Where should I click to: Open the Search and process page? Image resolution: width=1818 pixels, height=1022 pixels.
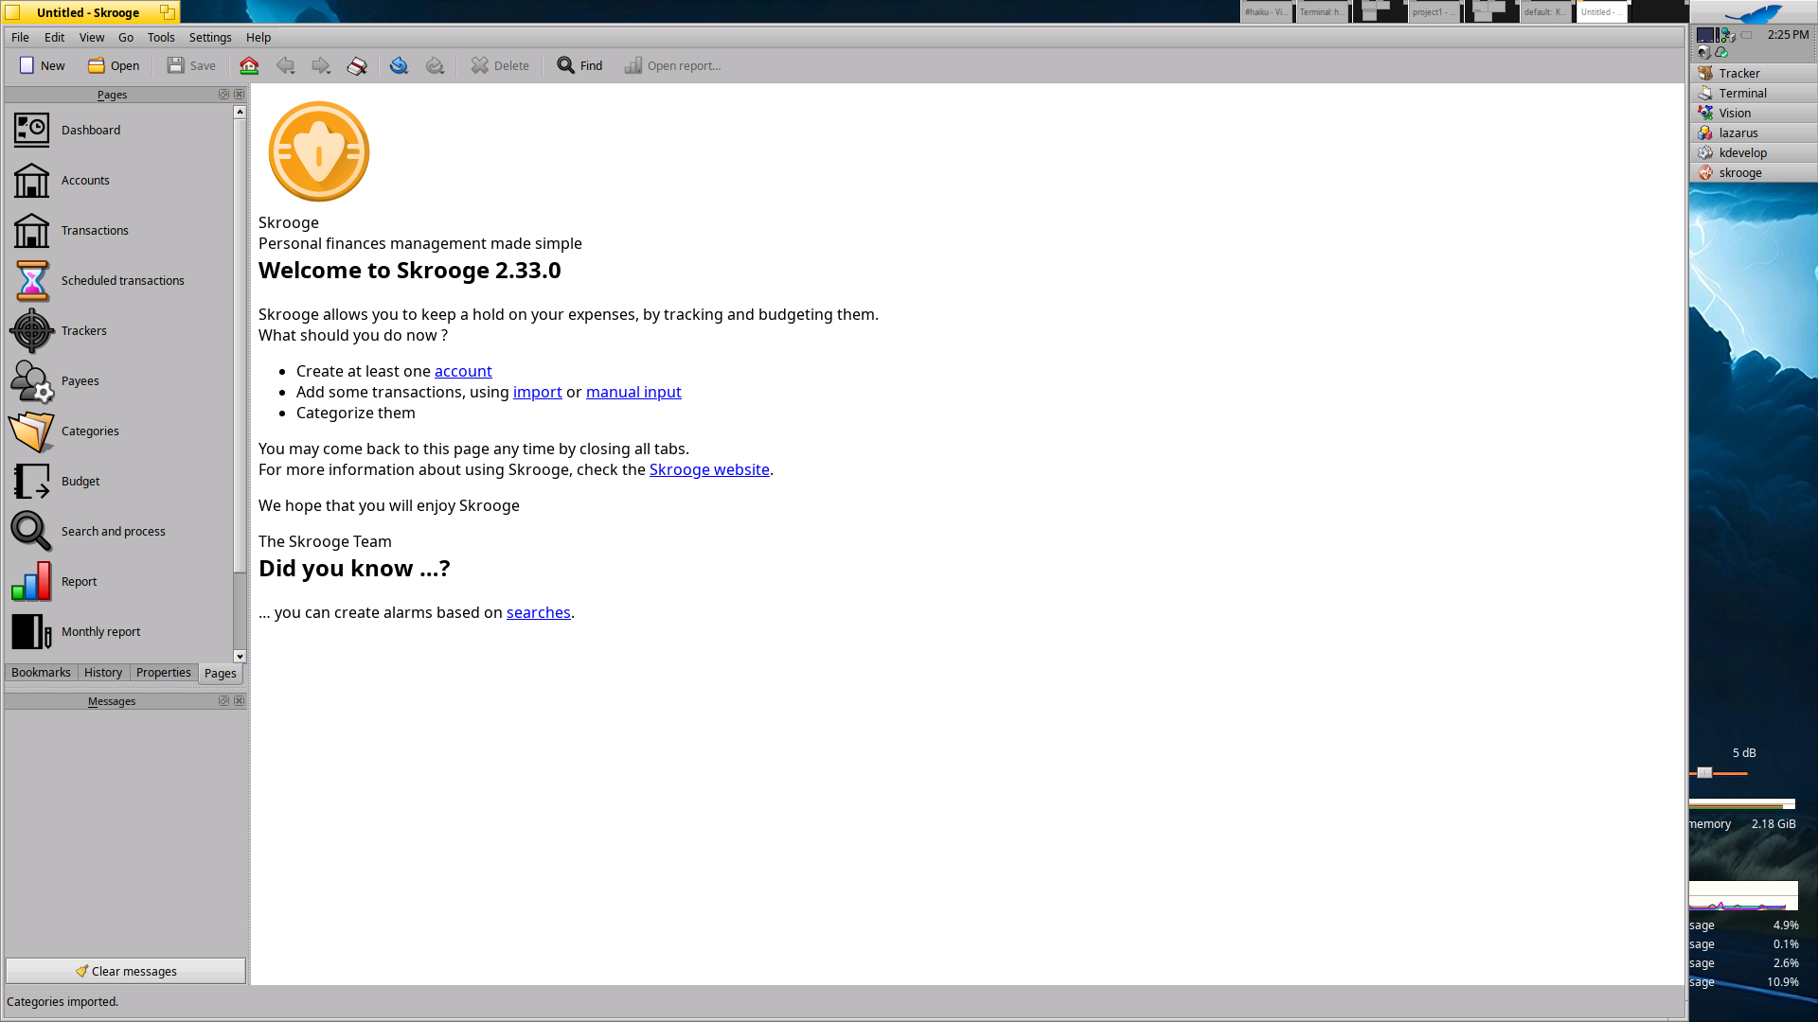click(118, 531)
